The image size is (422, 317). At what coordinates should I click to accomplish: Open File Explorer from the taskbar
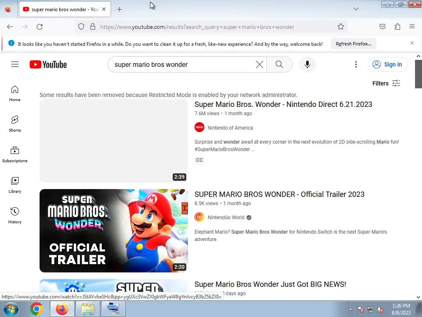(x=88, y=309)
